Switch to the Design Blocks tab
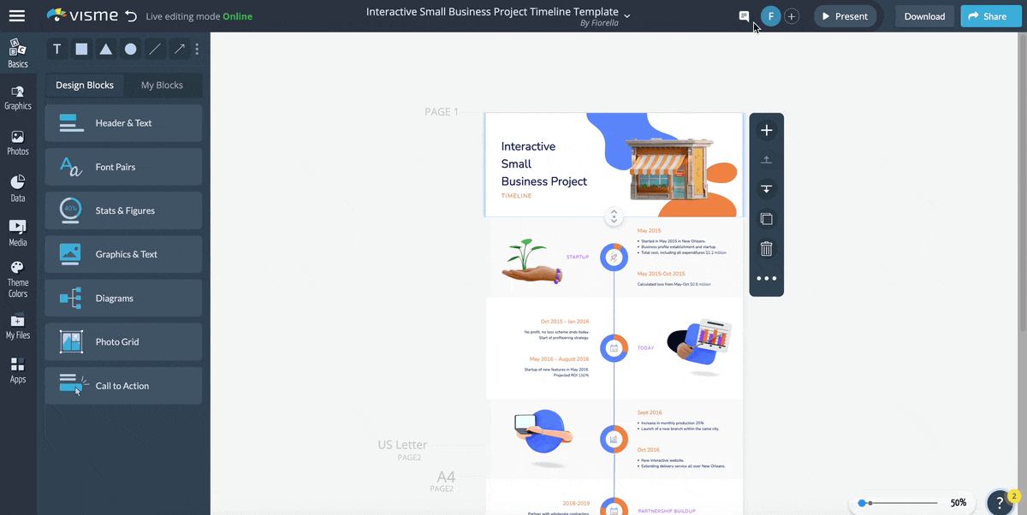This screenshot has height=515, width=1027. [x=86, y=85]
